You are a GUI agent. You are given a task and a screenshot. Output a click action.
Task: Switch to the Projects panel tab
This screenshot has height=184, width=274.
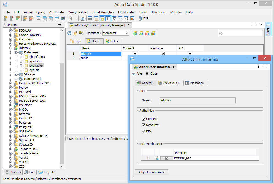(46, 172)
